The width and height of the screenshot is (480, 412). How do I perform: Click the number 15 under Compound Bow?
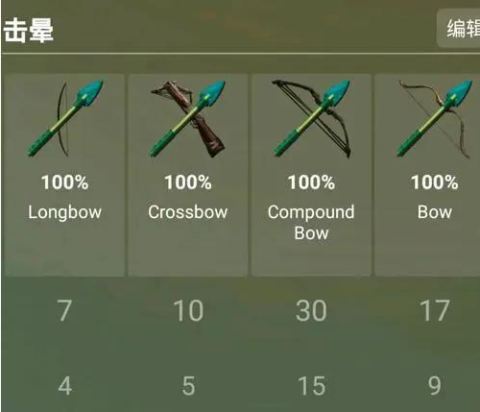311,386
